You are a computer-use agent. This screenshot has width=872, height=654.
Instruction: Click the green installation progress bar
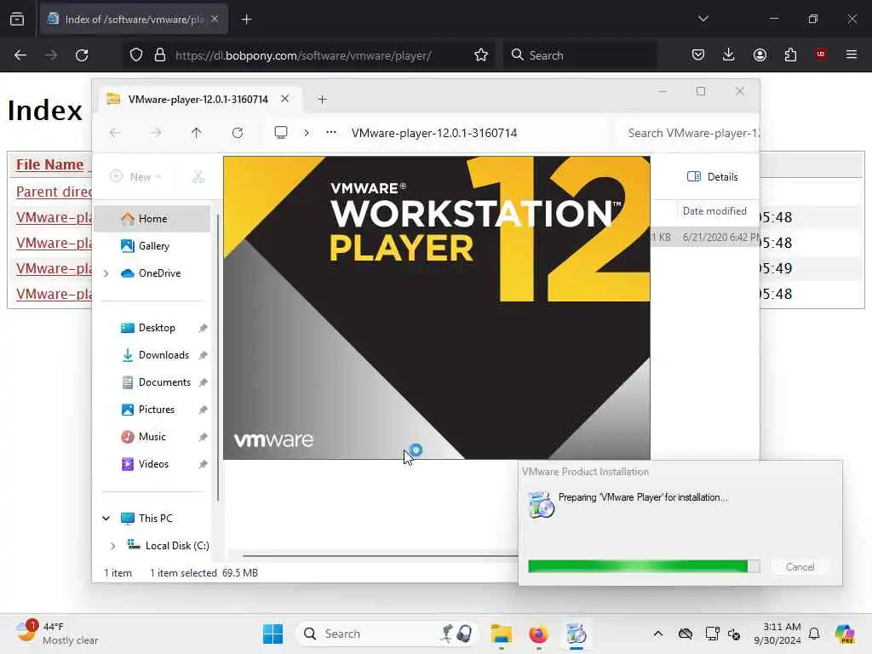coord(644,566)
